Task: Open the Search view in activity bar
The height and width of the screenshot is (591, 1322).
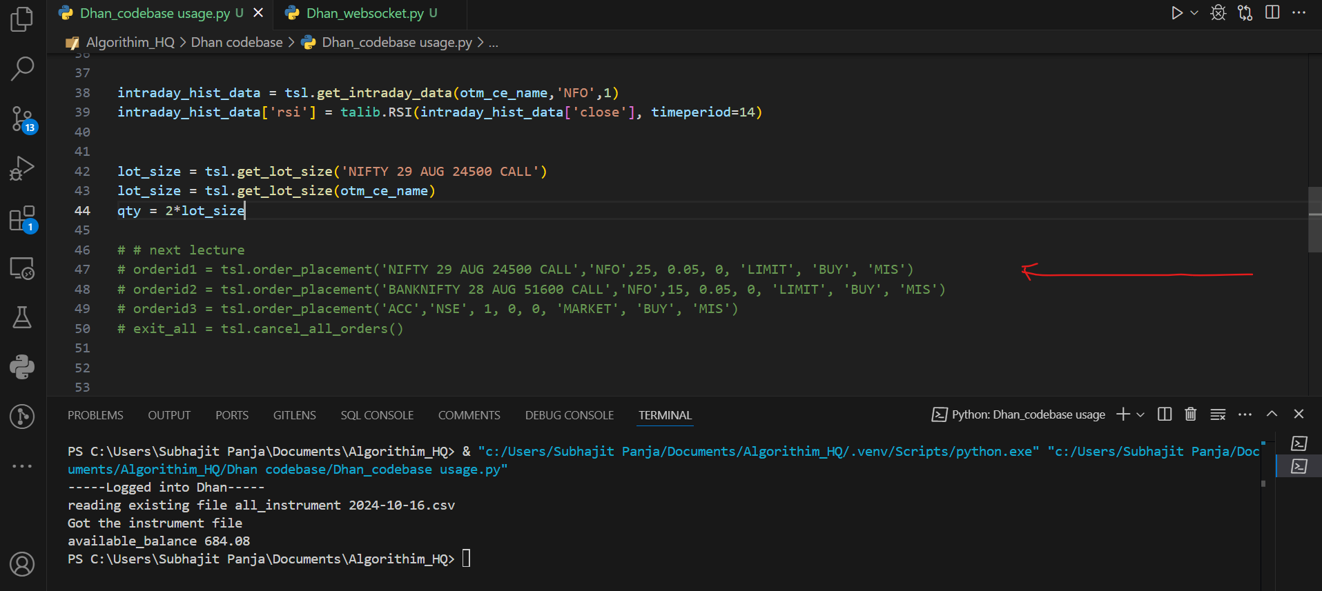Action: tap(22, 68)
